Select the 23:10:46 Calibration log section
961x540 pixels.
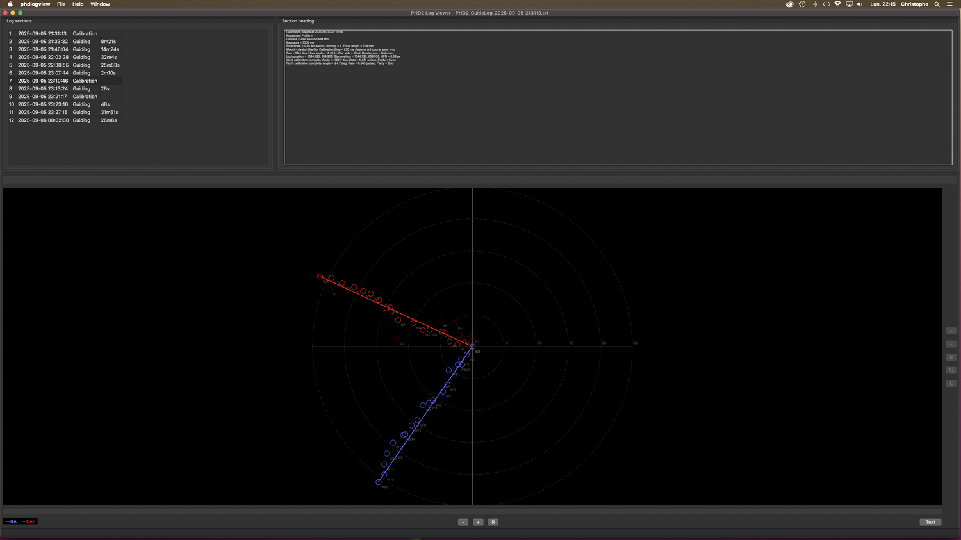[x=64, y=81]
